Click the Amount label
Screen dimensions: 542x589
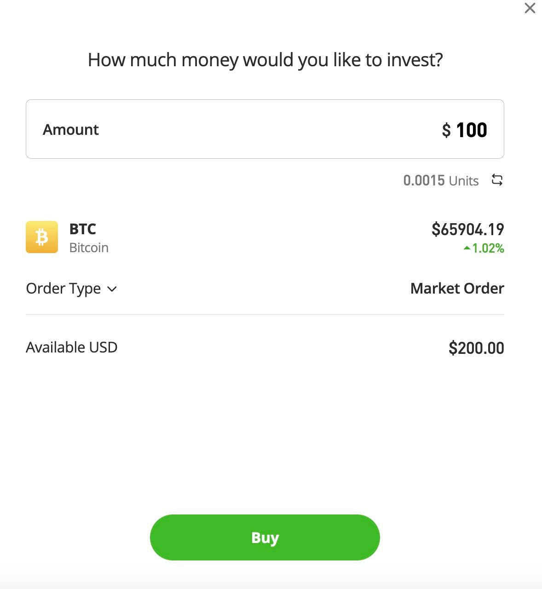71,130
